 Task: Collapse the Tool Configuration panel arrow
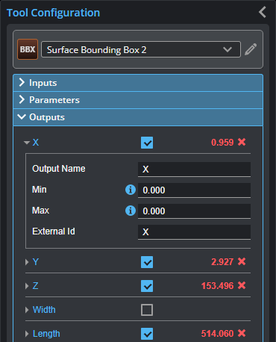tap(263, 12)
